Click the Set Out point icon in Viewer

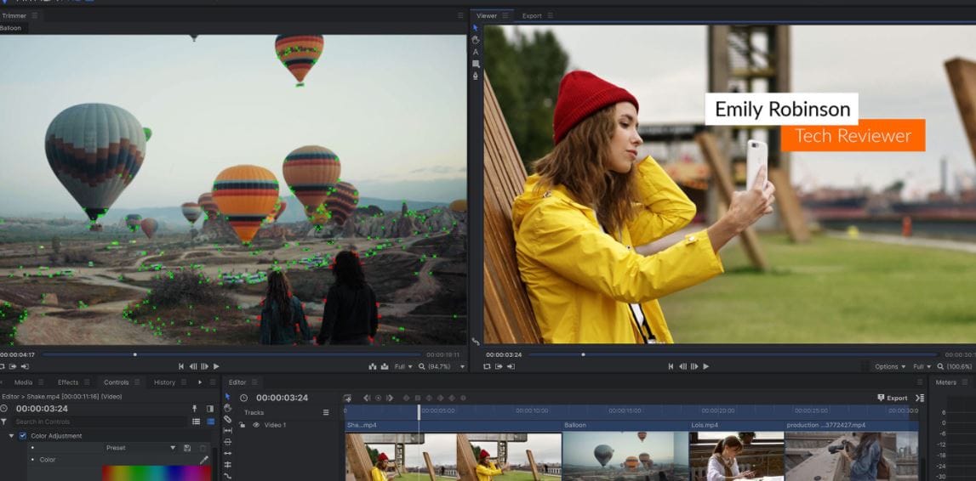coord(511,366)
